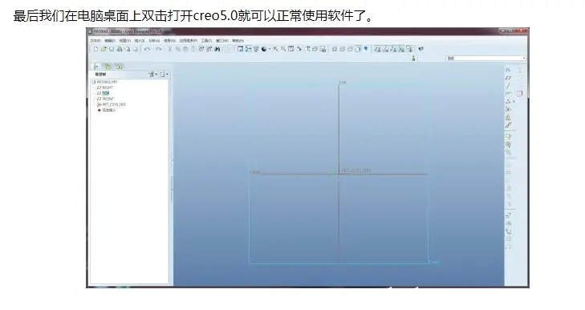Click the zoom in magnifier icon
The width and height of the screenshot is (585, 310).
click(275, 49)
